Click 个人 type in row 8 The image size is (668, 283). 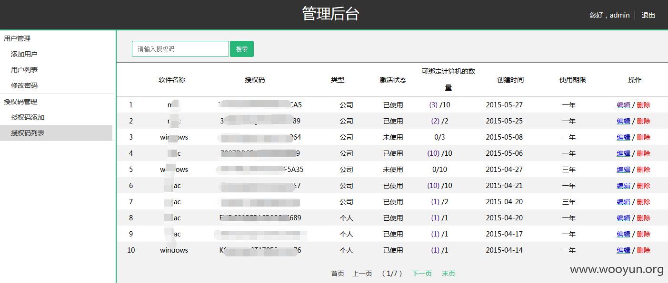tap(346, 218)
